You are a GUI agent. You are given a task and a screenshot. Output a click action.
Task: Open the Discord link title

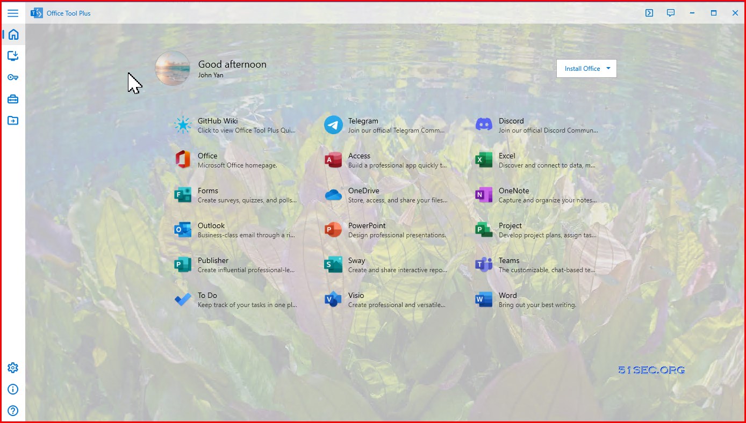click(x=511, y=121)
